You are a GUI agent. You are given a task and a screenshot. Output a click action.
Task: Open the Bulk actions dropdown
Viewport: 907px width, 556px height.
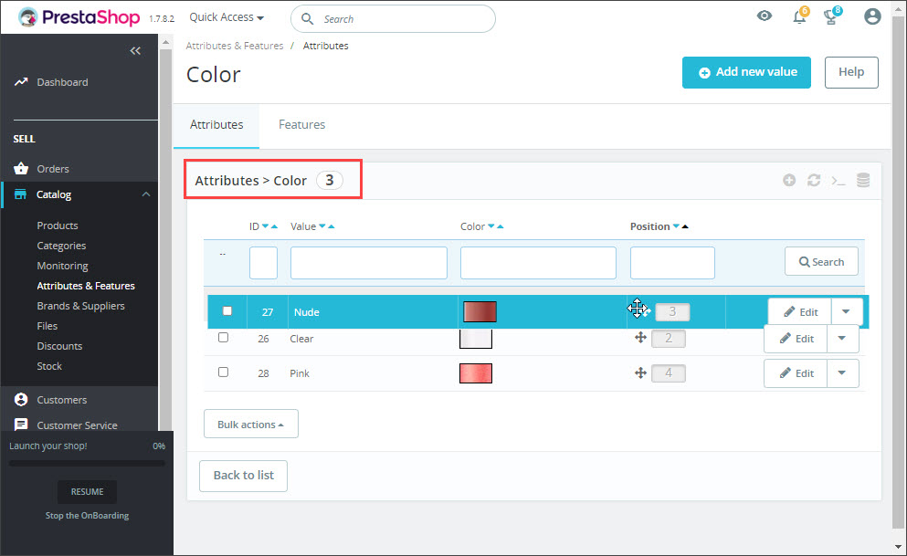(250, 423)
